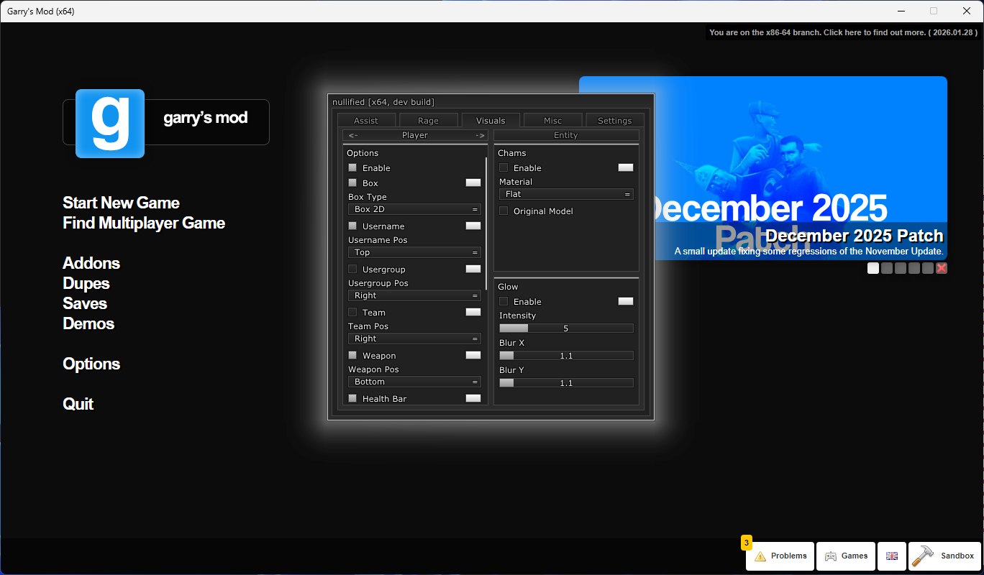Select the second news slide indicator
This screenshot has width=984, height=575.
887,268
